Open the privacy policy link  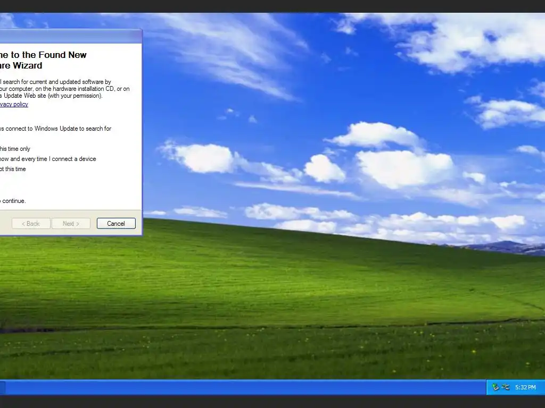14,104
